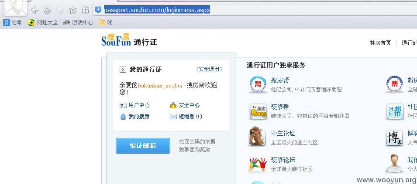The image size is (417, 184).
Task: Click the 用户中心 card icon
Action: pyautogui.click(x=123, y=106)
